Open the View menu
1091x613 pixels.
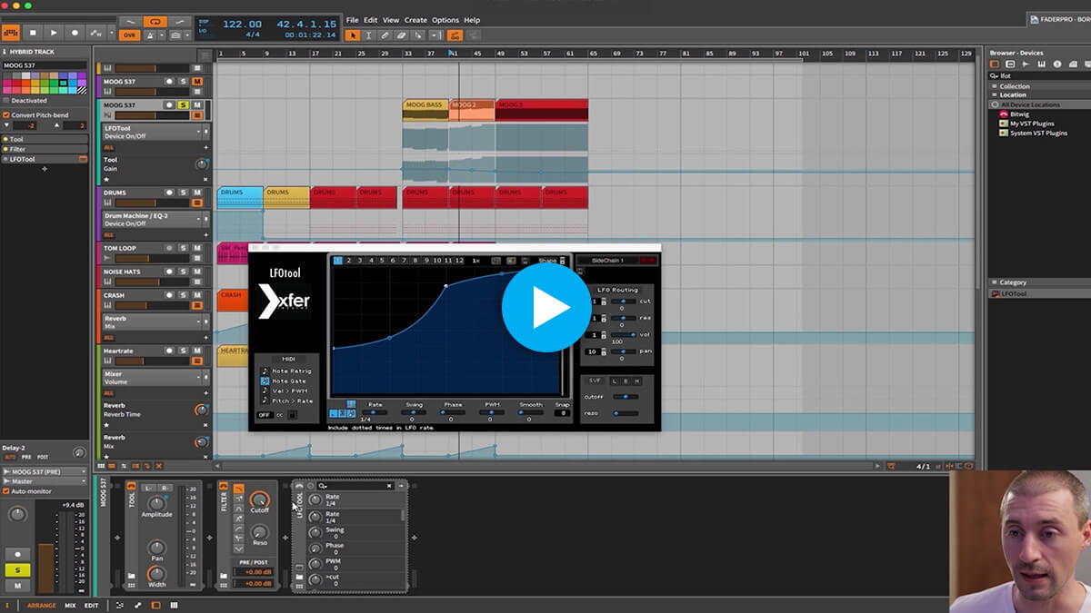point(391,20)
